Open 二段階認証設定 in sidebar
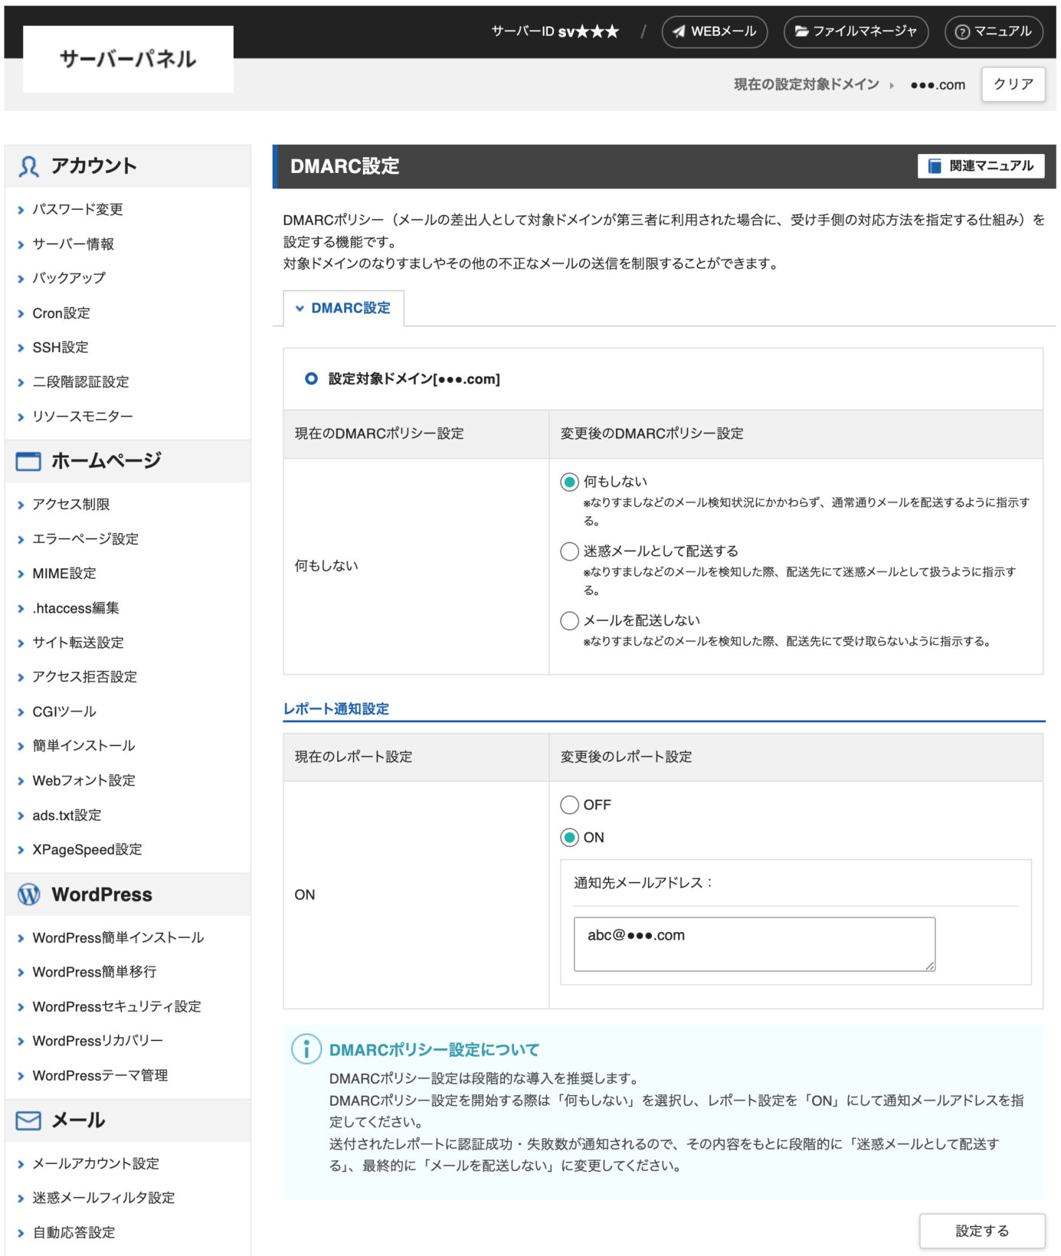Image resolution: width=1061 pixels, height=1256 pixels. (80, 382)
